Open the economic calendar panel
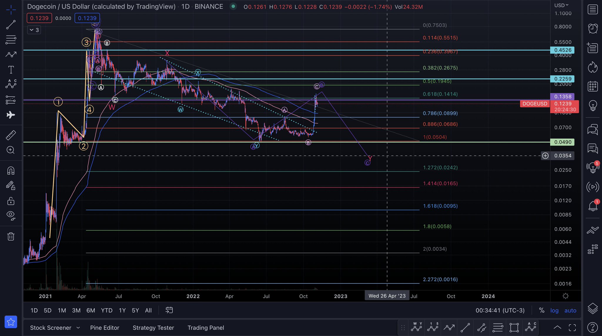This screenshot has height=336, width=602. click(x=593, y=86)
